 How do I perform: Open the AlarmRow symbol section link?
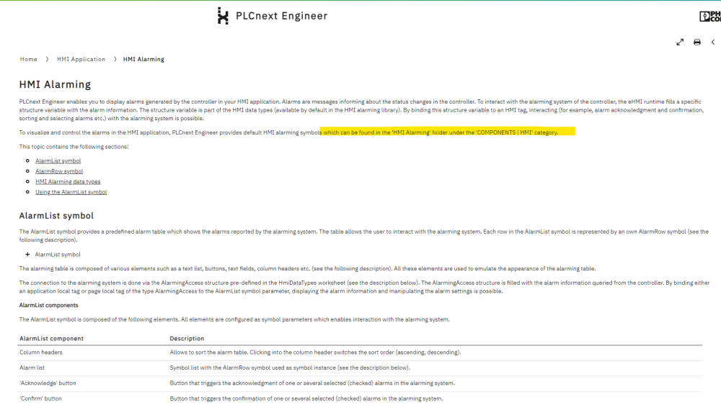[59, 171]
